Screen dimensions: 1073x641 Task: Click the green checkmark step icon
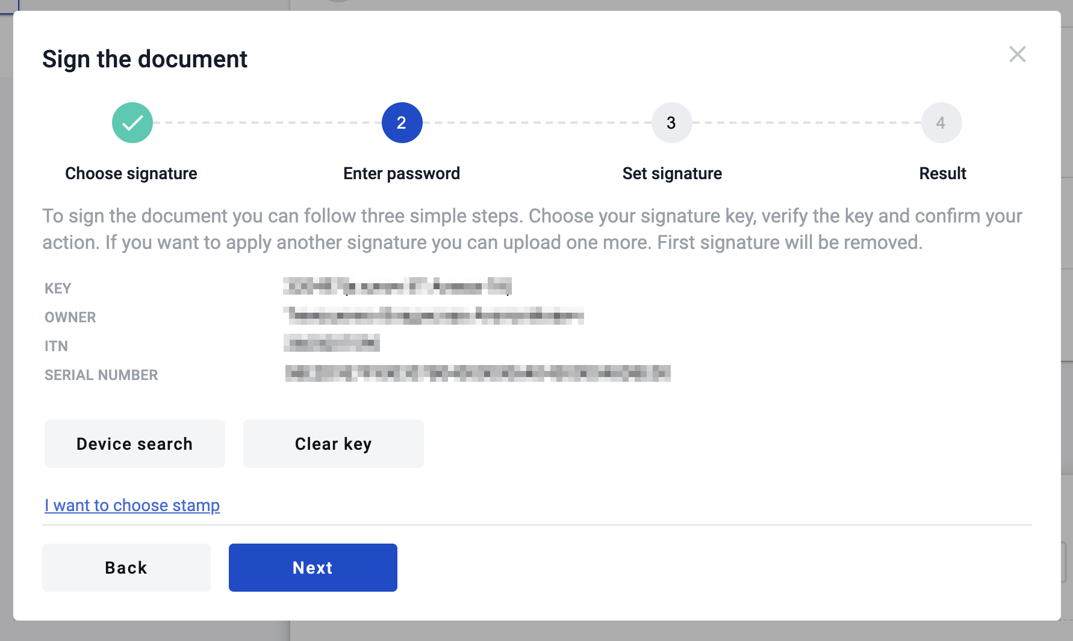132,123
